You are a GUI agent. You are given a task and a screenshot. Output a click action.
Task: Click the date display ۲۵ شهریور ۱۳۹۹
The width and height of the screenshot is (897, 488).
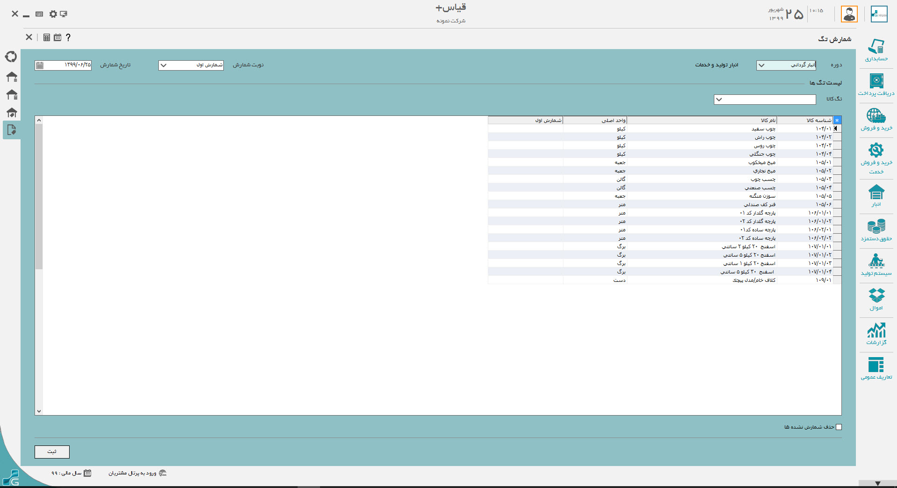786,14
